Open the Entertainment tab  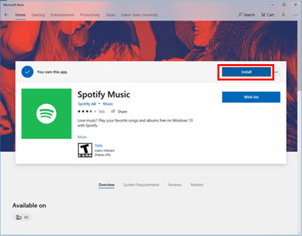tap(62, 15)
